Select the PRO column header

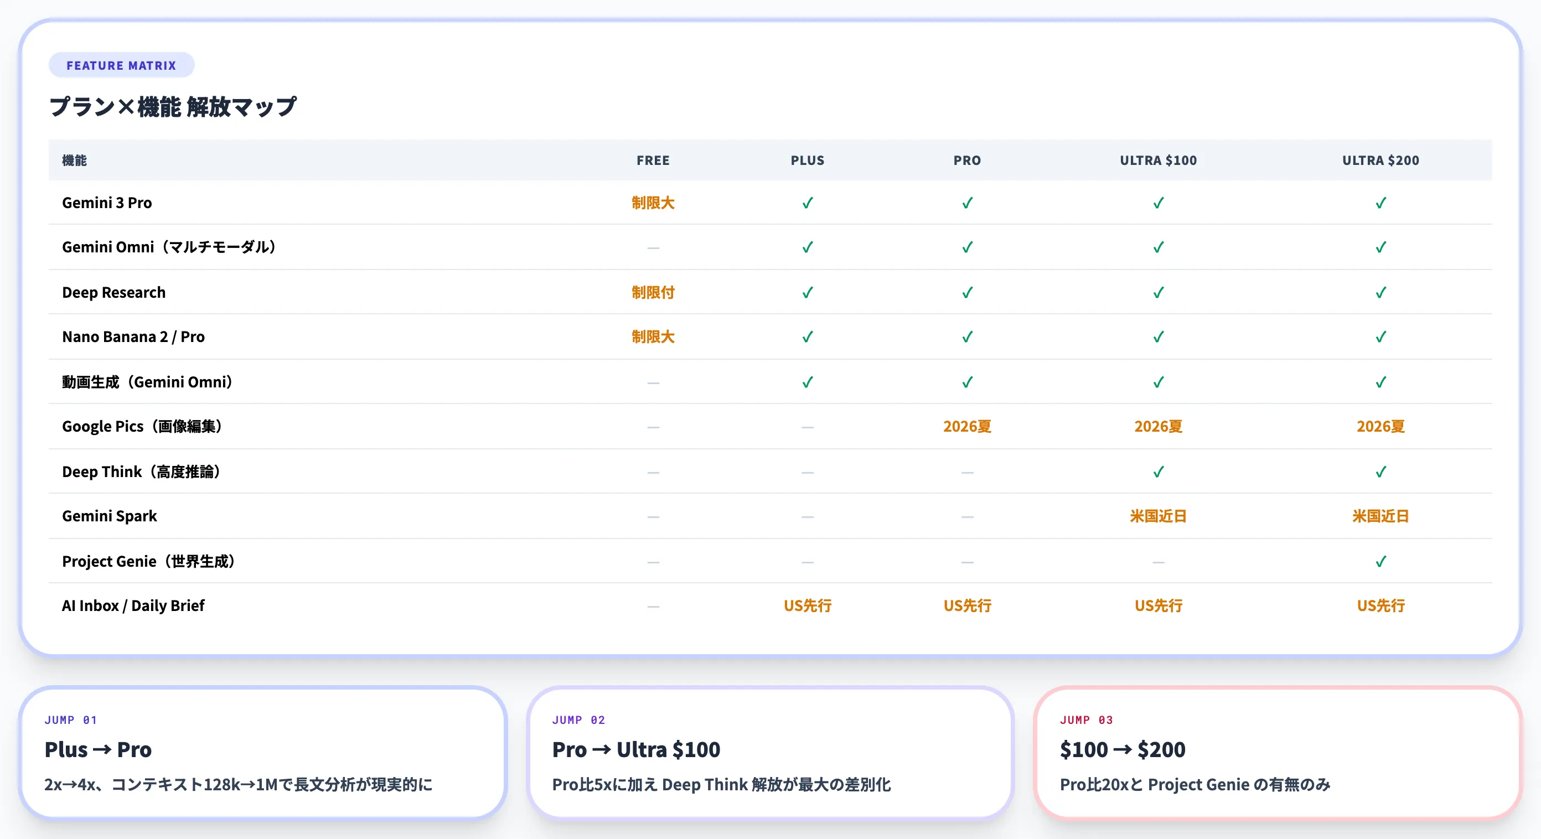click(x=968, y=160)
